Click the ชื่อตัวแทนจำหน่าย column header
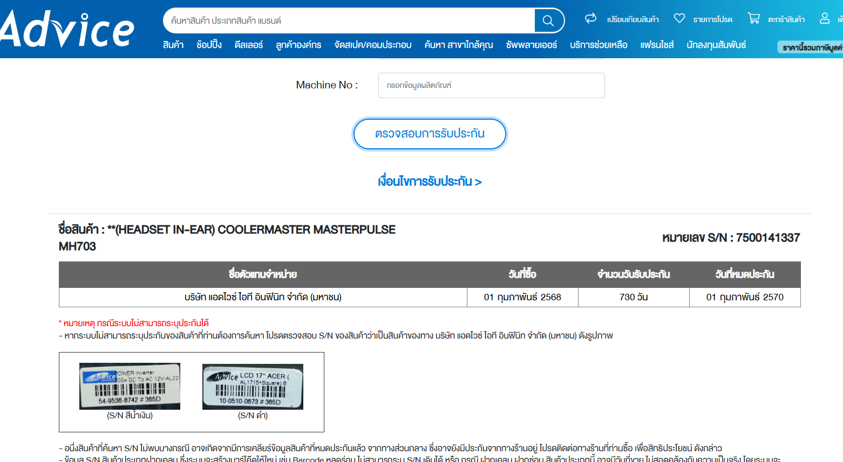Viewport: 843px width, 462px height. 263,274
